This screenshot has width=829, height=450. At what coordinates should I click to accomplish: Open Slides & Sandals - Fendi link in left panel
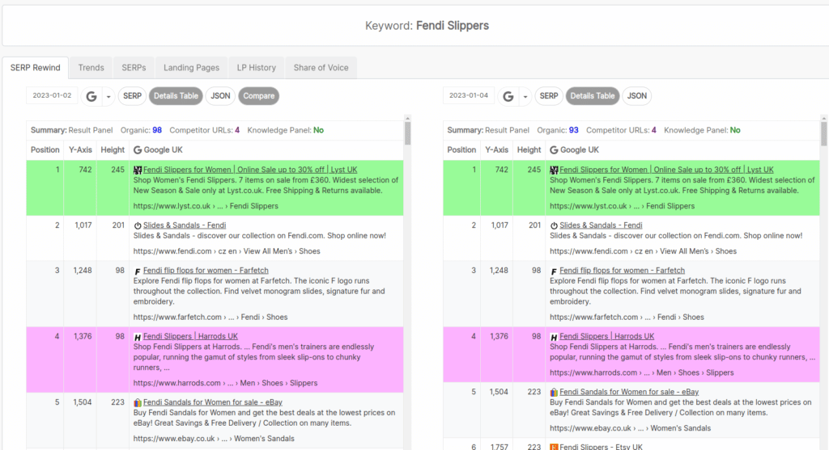tap(185, 225)
